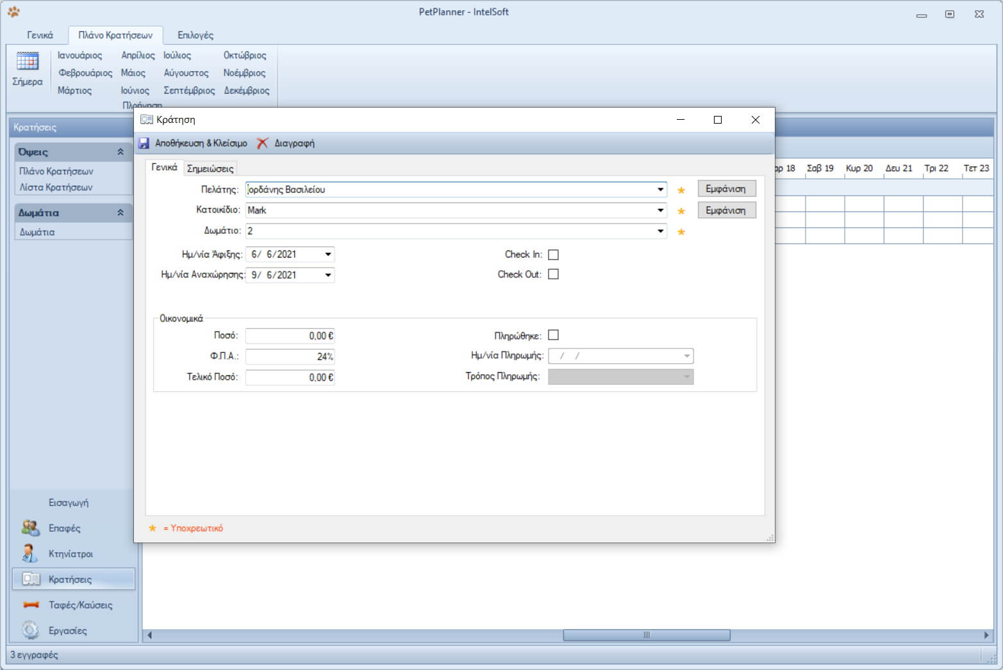Click the Ποσό amount field
Screen dimensions: 1003x670
point(290,336)
